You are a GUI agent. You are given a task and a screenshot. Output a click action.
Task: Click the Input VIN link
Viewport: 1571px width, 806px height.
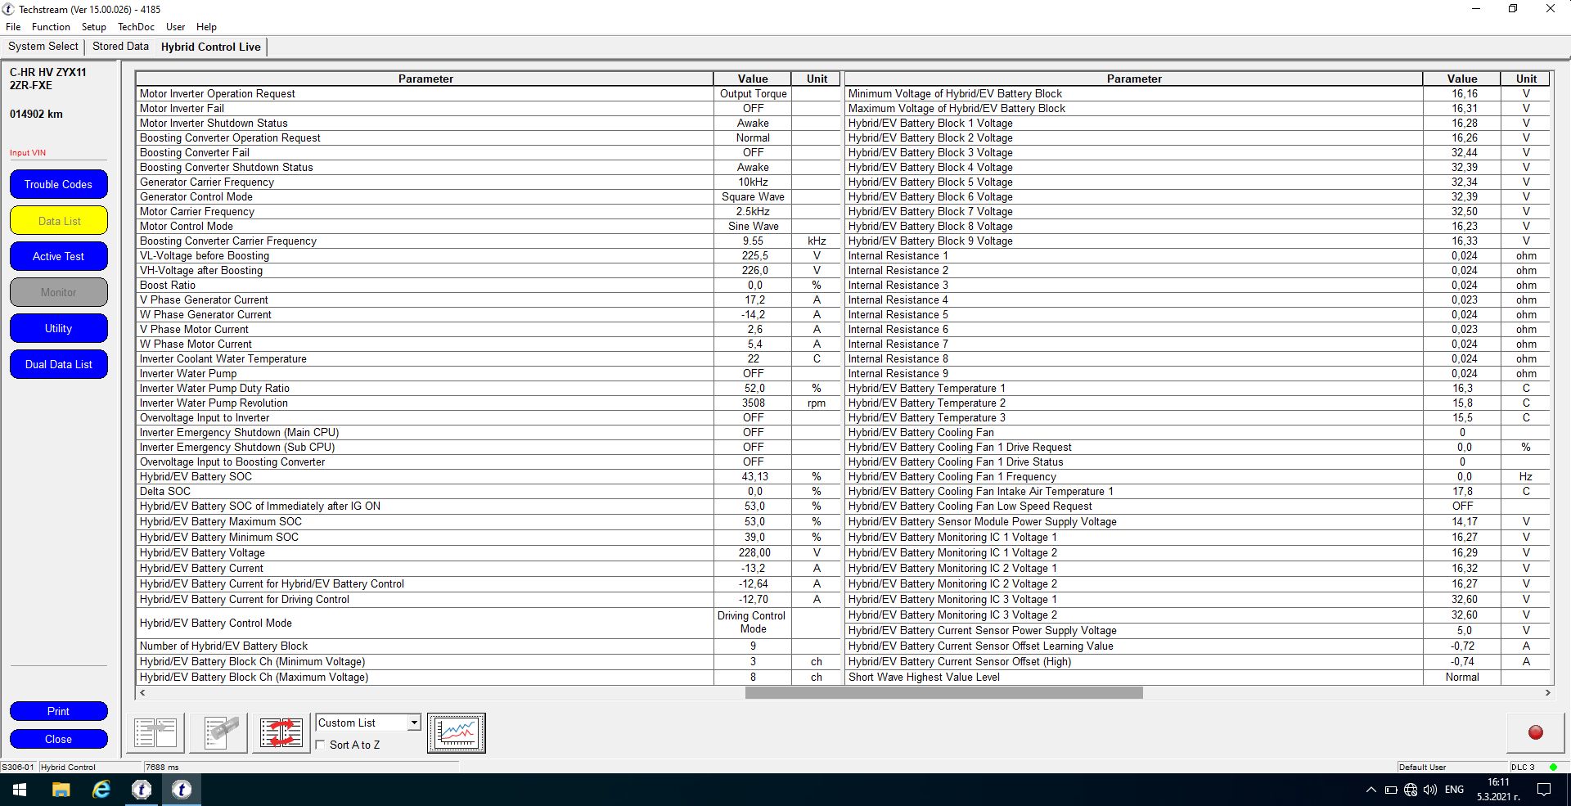pos(27,152)
